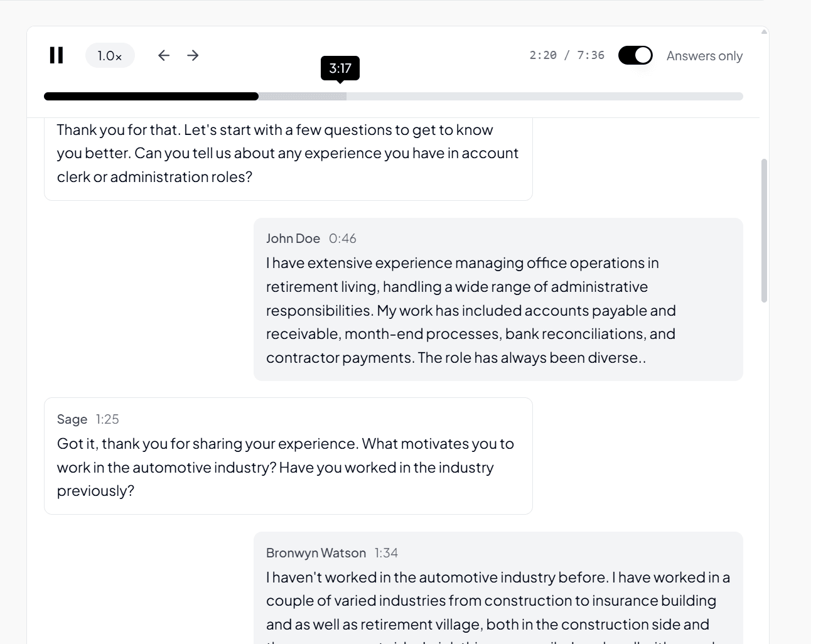Select Sage's question about automotive industry motivation
This screenshot has width=833, height=644.
tap(286, 467)
